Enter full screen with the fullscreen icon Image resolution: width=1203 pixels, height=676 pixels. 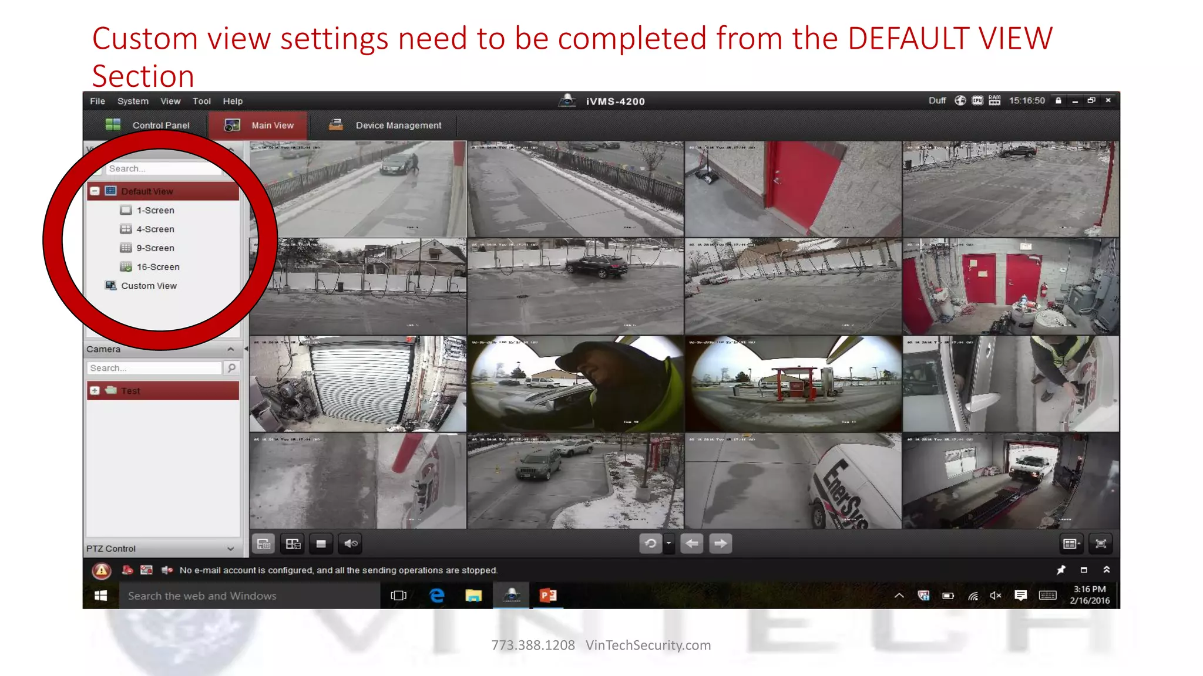[x=1101, y=544]
